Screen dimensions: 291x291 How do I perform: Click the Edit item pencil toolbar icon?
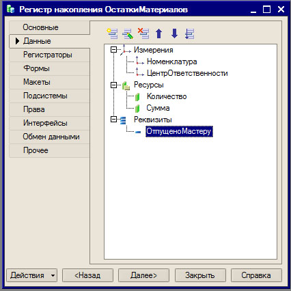(x=128, y=33)
